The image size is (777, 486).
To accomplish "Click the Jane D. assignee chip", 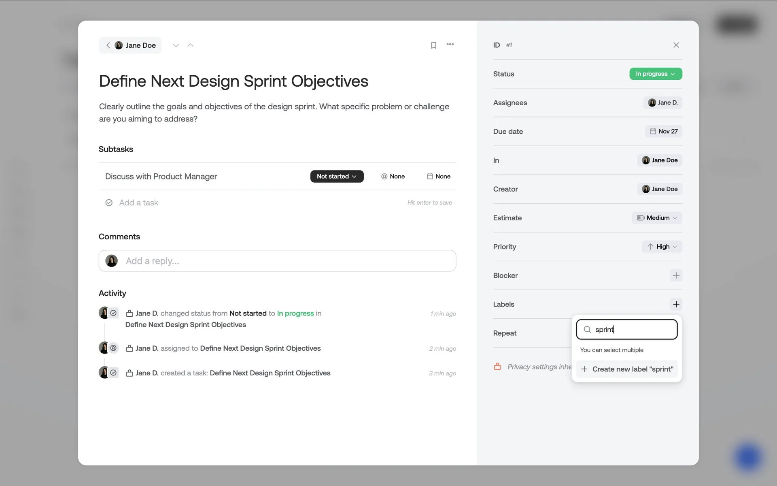I will click(662, 102).
